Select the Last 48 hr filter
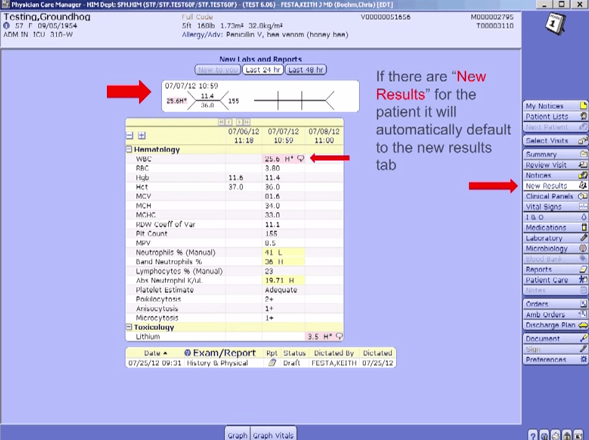Image resolution: width=589 pixels, height=440 pixels. (x=306, y=69)
